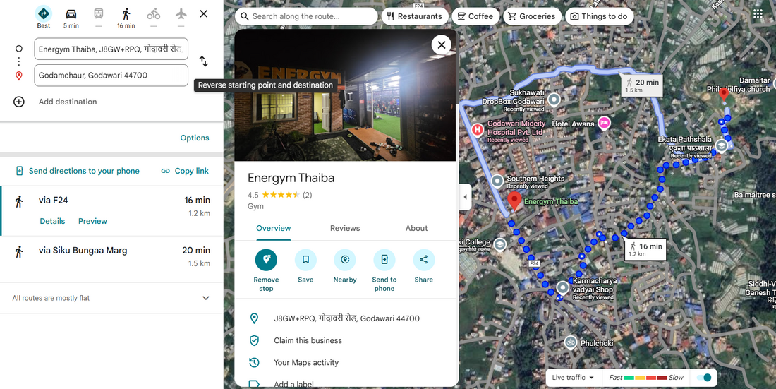This screenshot has height=389, width=776.
Task: Click the Godamchaur destination red pin
Action: tap(724, 94)
